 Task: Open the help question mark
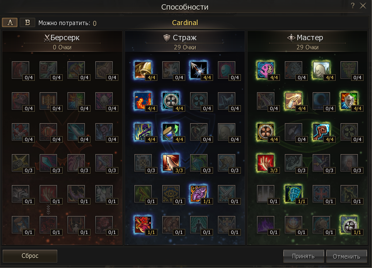click(353, 6)
